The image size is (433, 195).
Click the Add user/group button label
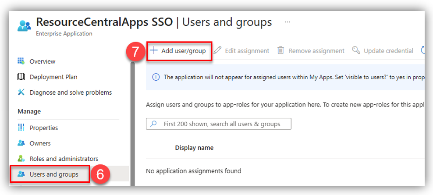point(184,51)
